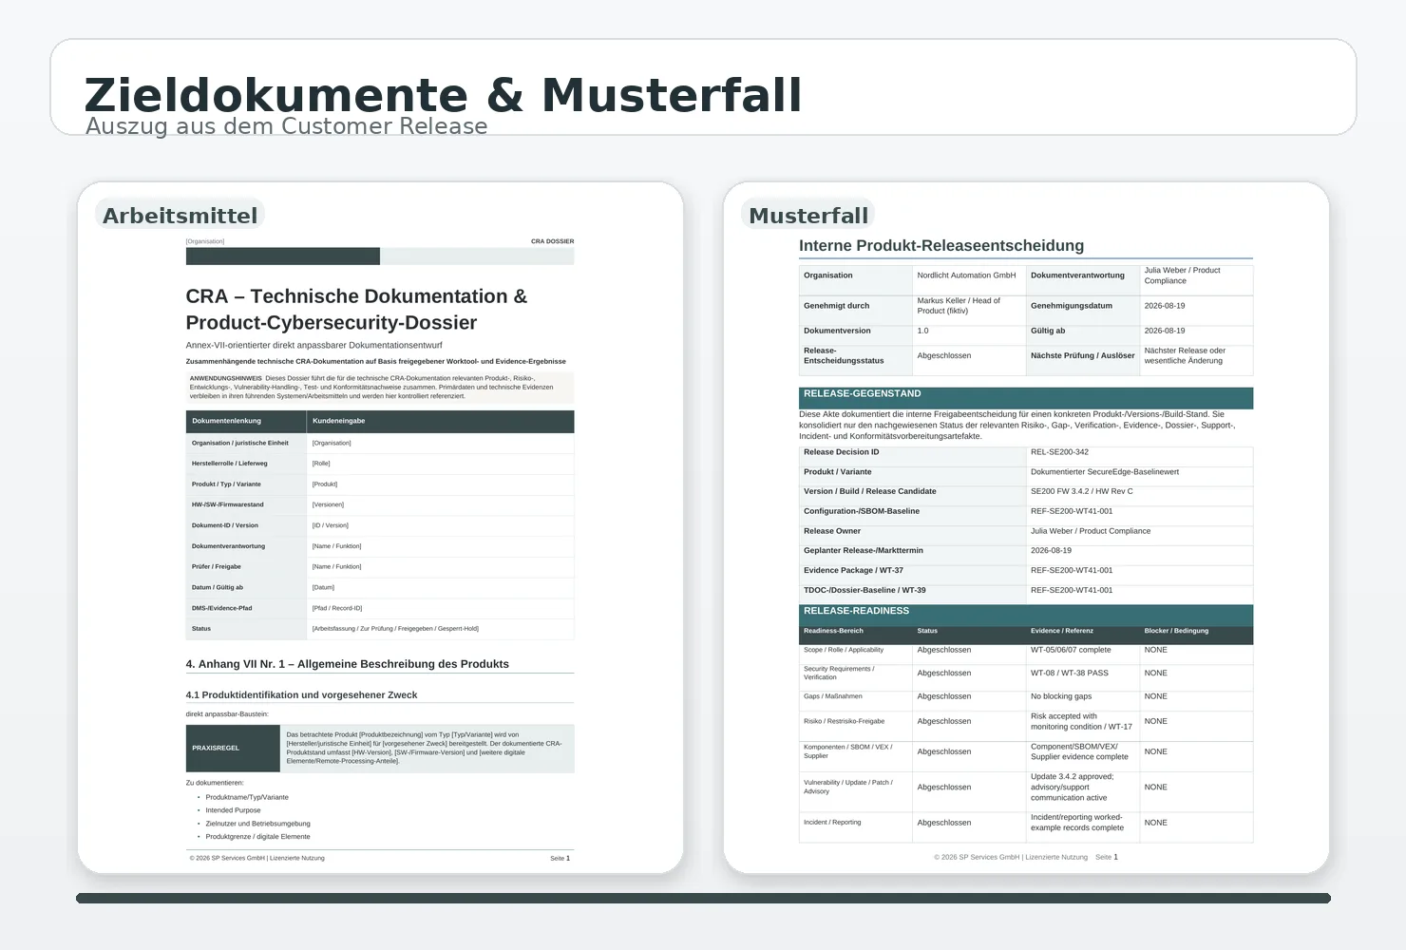
Task: Click the 'CRA – Technische Dokumentation' document title
Action: (356, 310)
